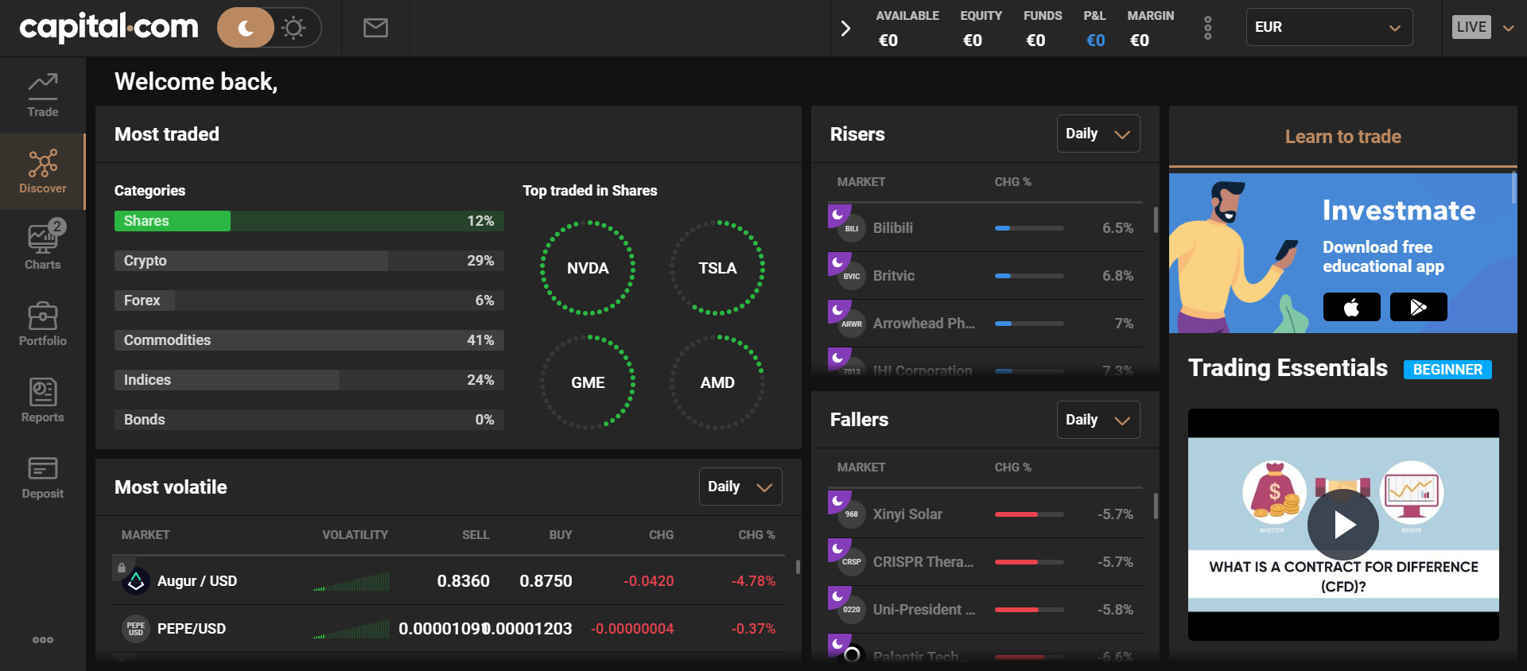Open the Most volatile Daily dropdown

coord(740,487)
